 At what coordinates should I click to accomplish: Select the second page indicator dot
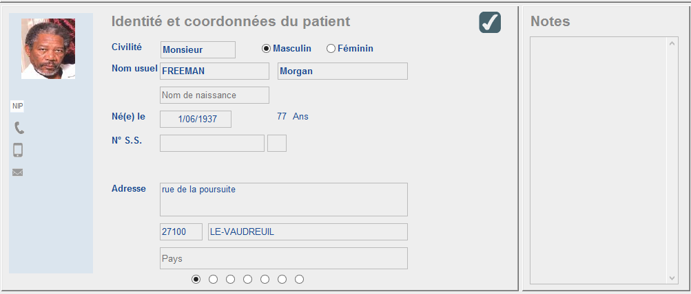[214, 279]
